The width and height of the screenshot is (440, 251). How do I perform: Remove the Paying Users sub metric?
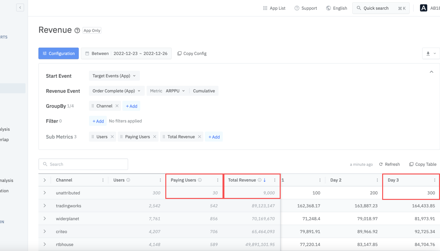[x=155, y=137]
